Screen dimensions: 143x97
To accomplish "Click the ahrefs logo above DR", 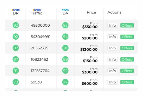I will pyautogui.click(x=16, y=10).
